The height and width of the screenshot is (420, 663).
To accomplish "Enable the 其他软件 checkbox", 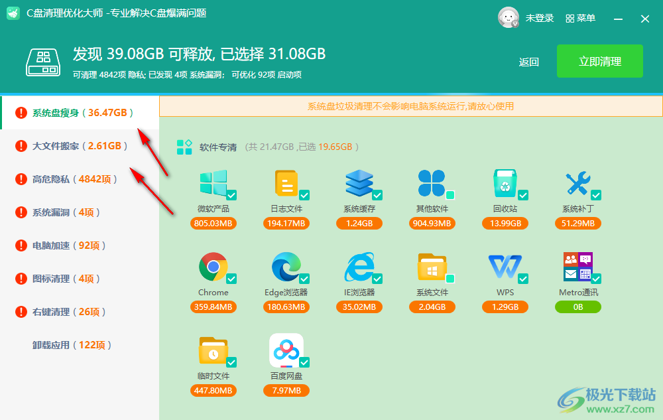I will pyautogui.click(x=450, y=195).
